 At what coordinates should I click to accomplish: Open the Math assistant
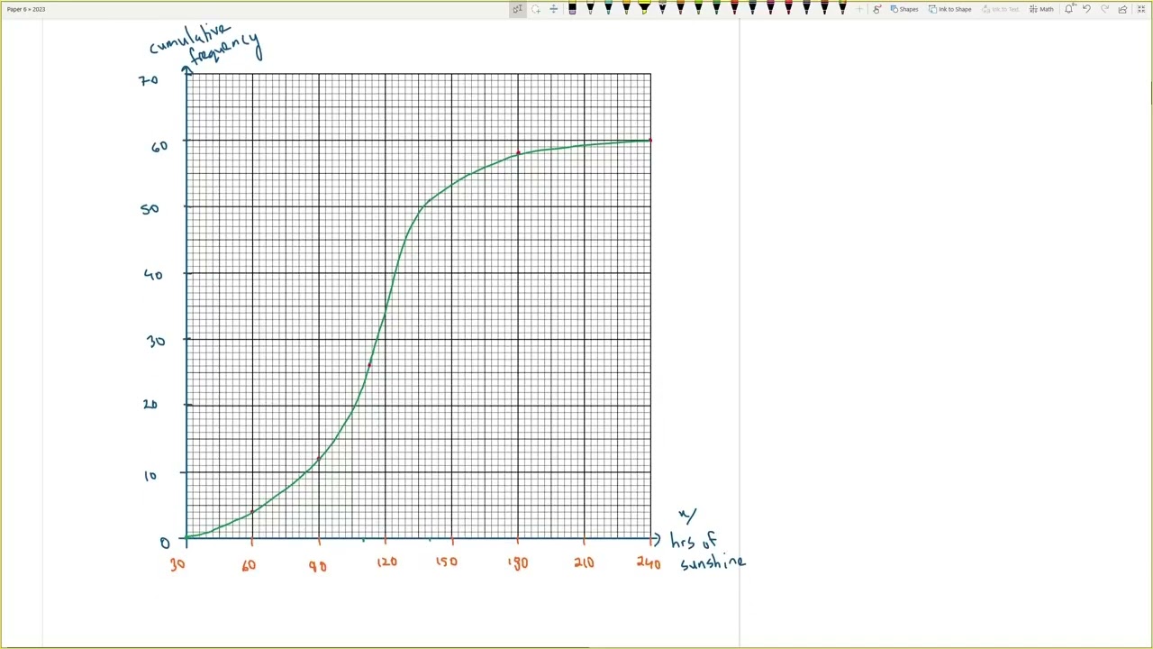(1041, 9)
